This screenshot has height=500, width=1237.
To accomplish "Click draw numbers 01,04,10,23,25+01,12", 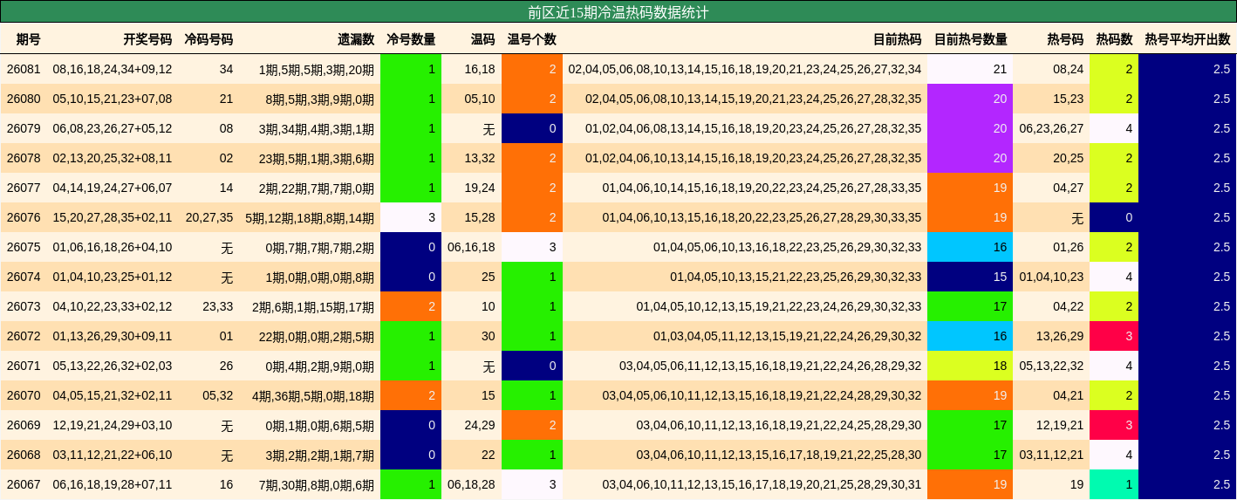I will (x=113, y=277).
